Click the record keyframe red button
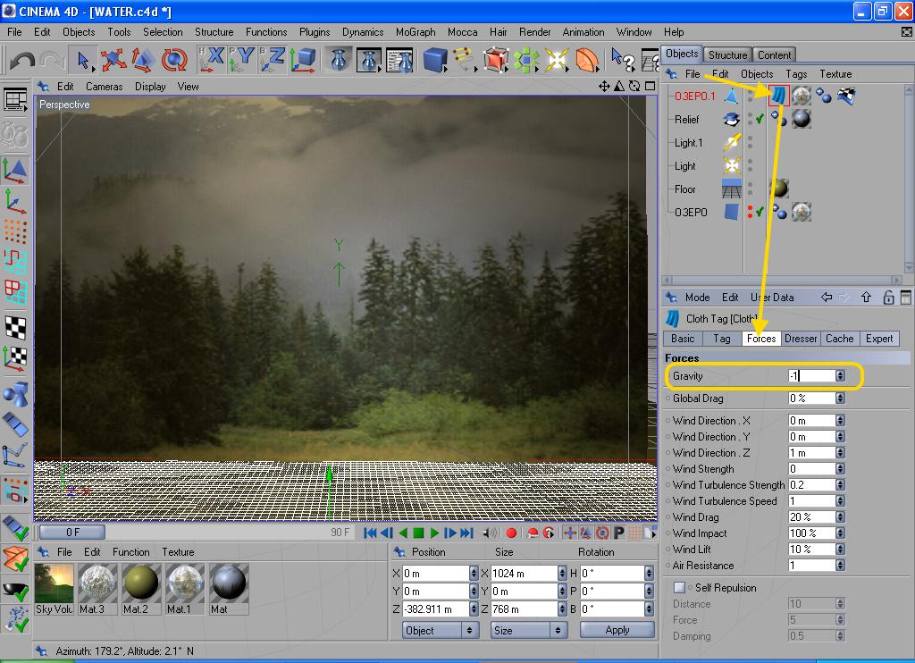Image resolution: width=915 pixels, height=663 pixels. (511, 533)
